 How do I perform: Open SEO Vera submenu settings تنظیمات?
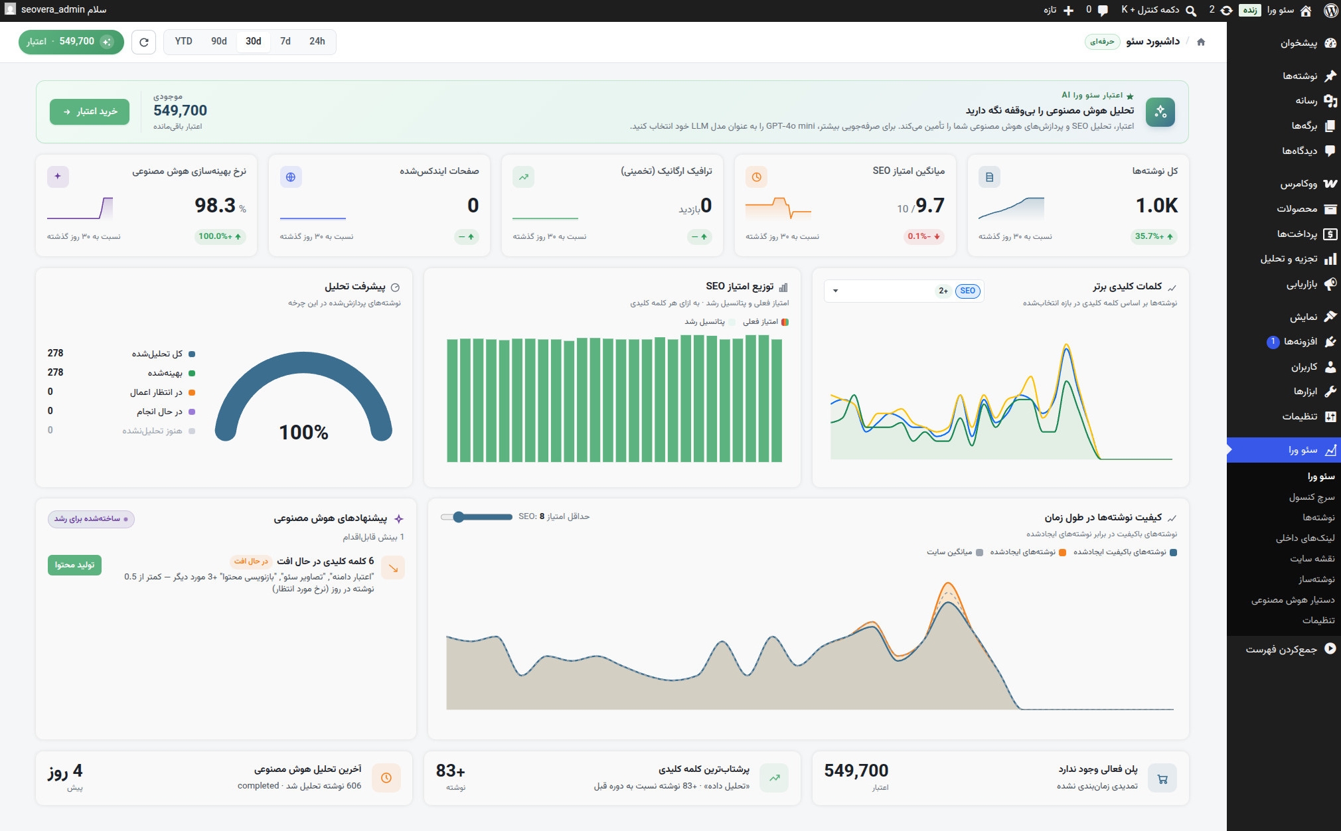click(x=1318, y=621)
